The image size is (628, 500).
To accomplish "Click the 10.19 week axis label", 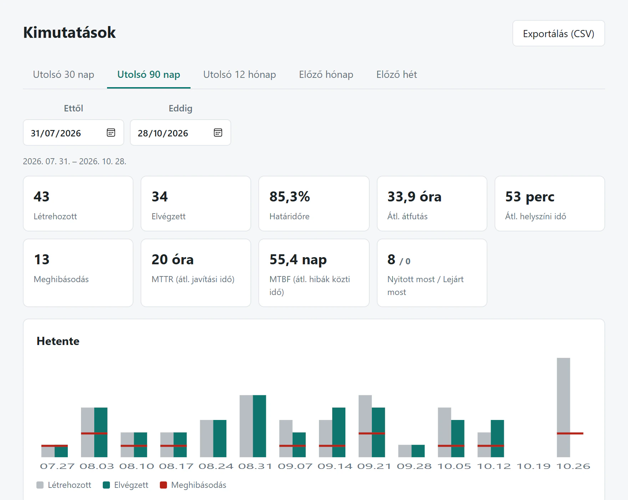I will 534,466.
